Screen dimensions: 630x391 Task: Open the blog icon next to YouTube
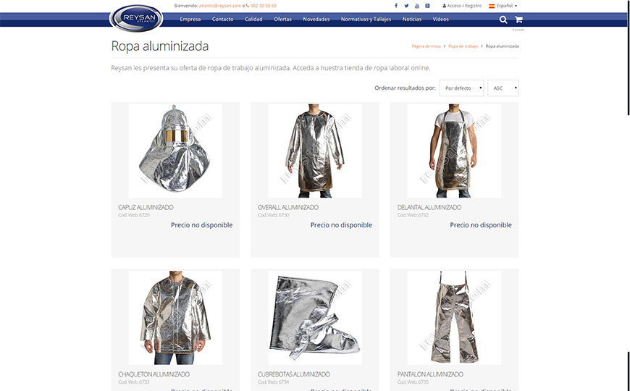coord(427,6)
